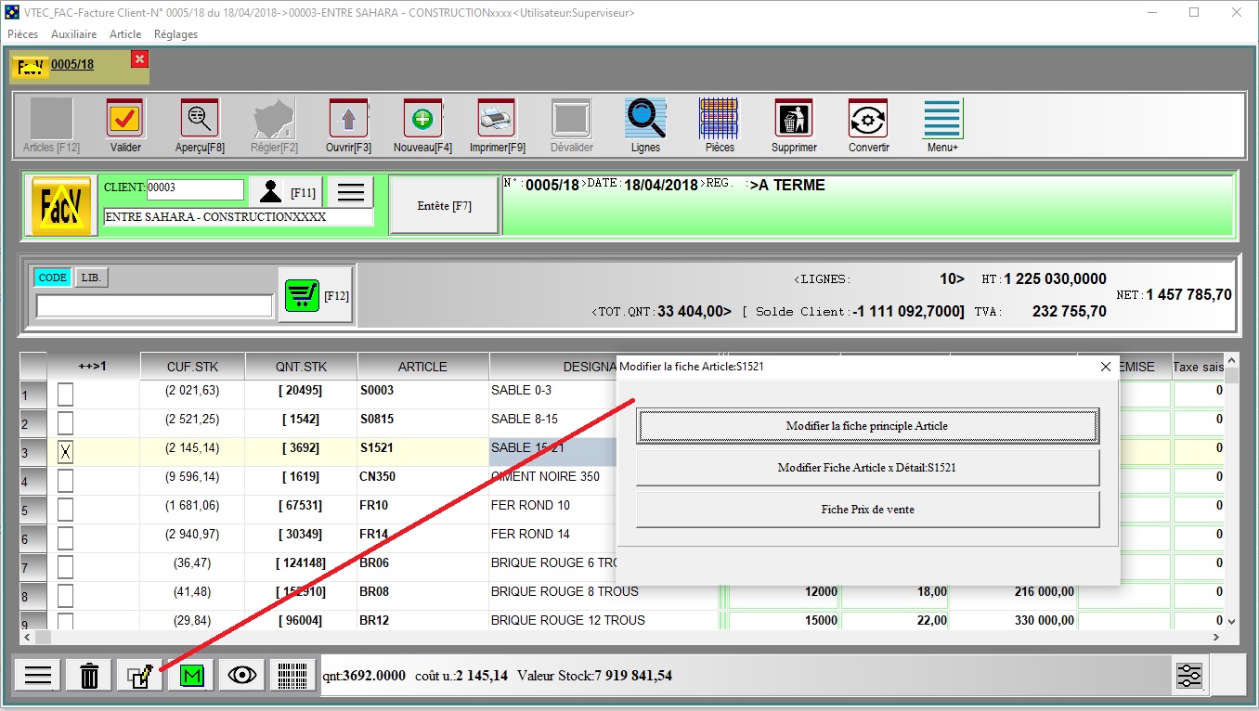This screenshot has width=1259, height=711.
Task: Click the ++>1 column header
Action: [x=93, y=367]
